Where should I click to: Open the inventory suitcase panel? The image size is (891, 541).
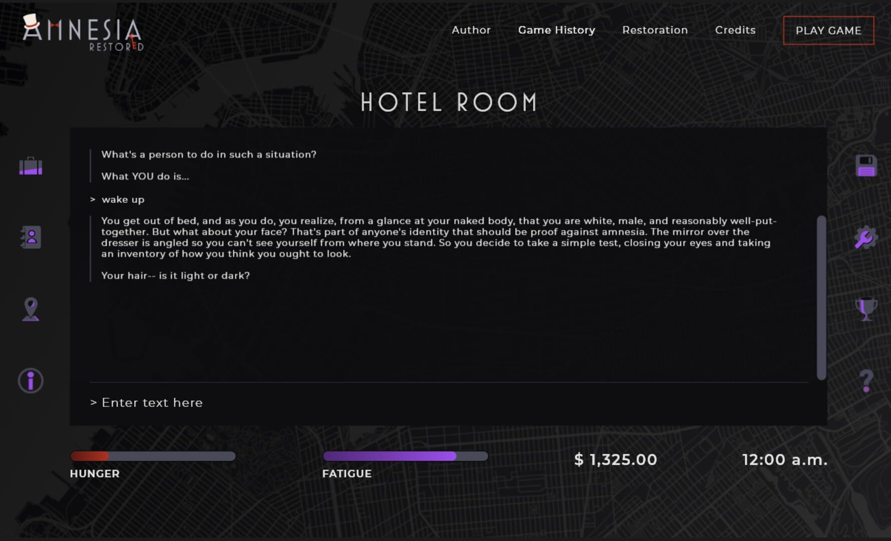pyautogui.click(x=30, y=166)
